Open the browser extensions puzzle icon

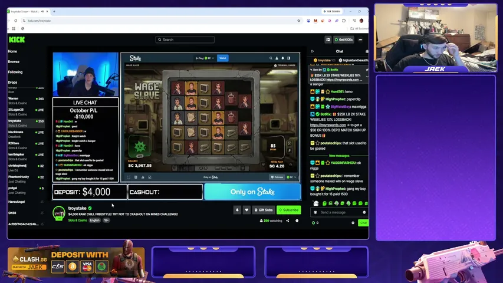pos(344,21)
